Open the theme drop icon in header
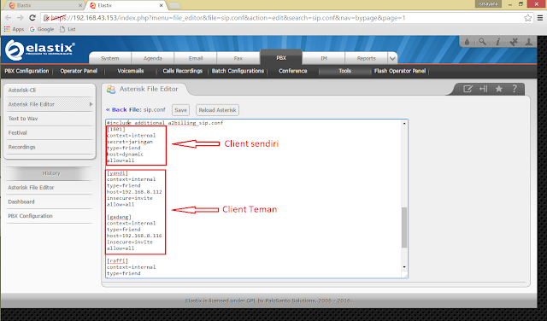 (468, 42)
